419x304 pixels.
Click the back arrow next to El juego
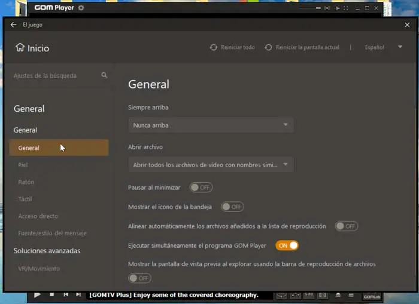pos(13,25)
